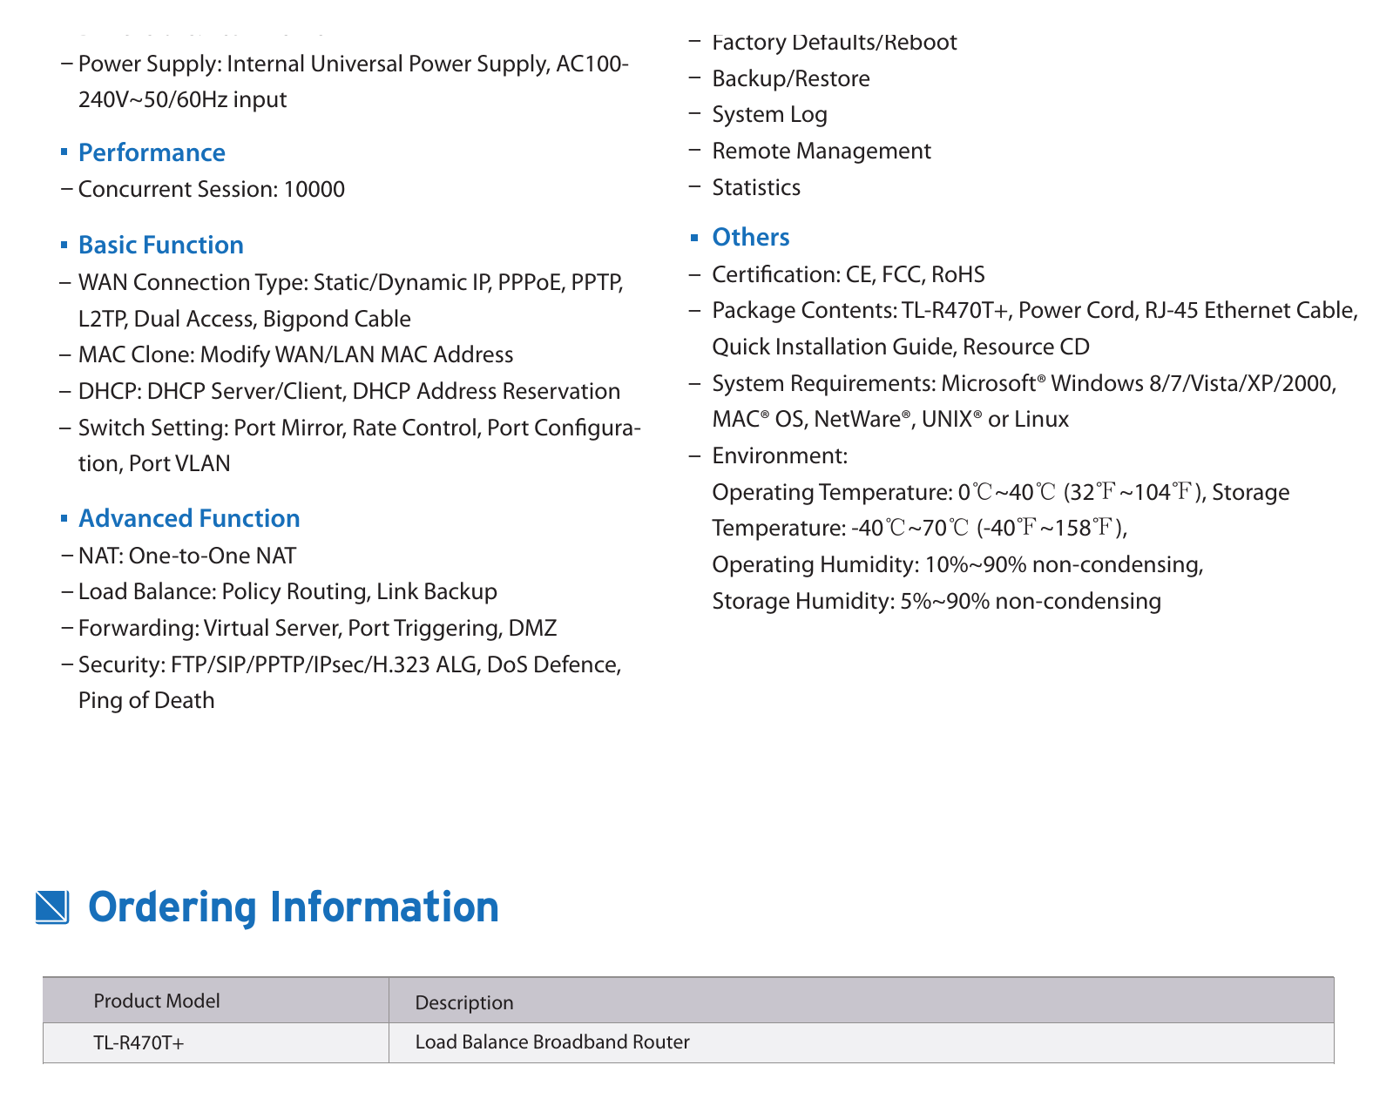
Task: Click the Others section heading
Action: pos(751,237)
